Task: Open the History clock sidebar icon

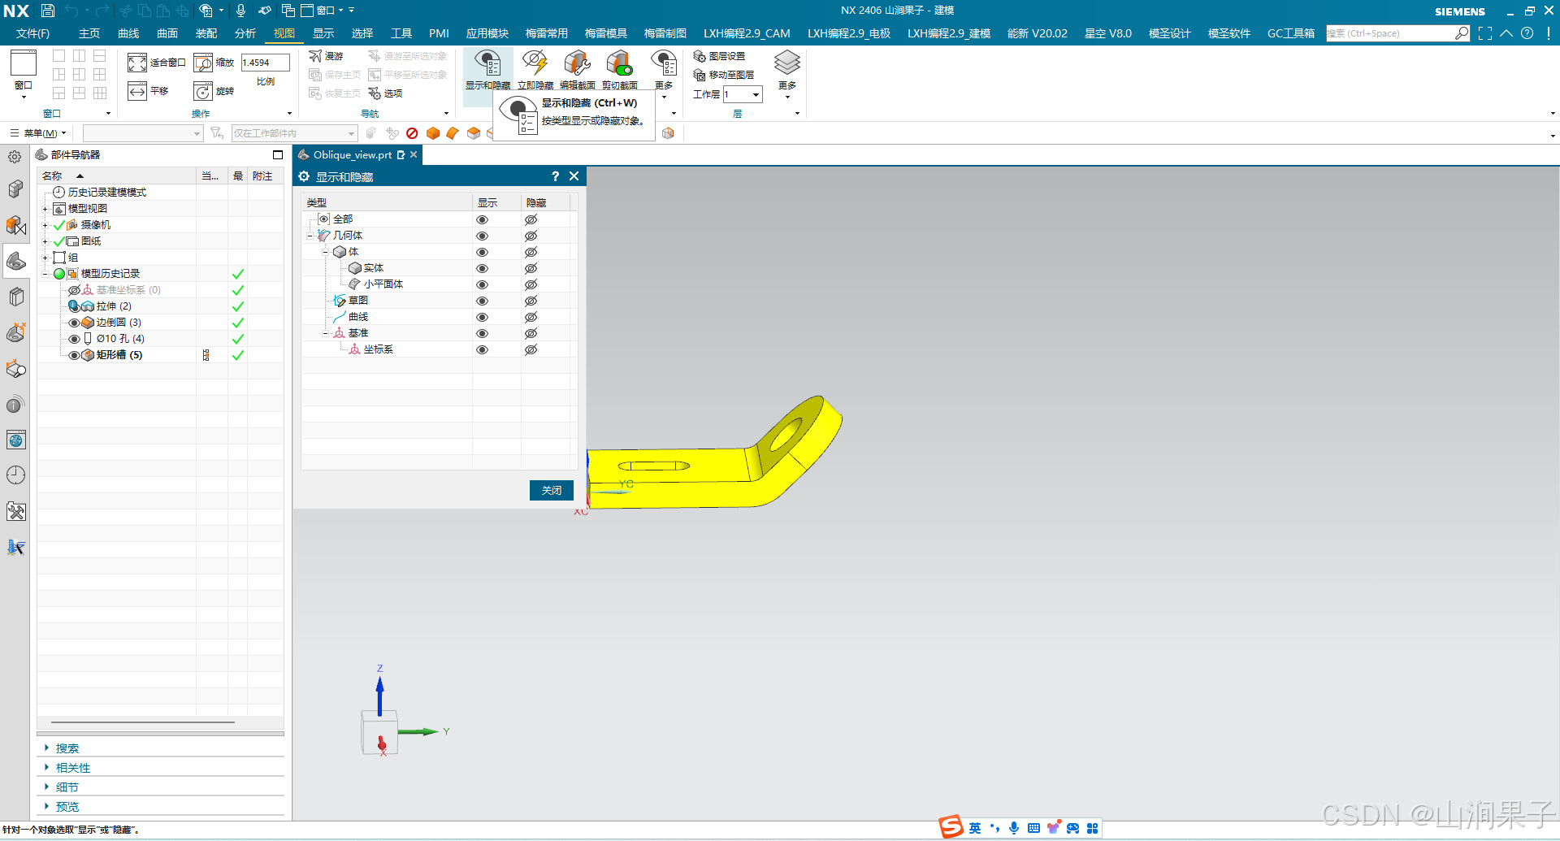Action: coord(15,475)
